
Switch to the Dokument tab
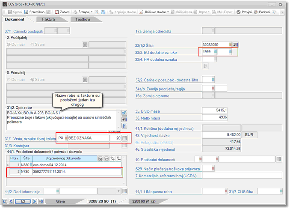[15, 19]
